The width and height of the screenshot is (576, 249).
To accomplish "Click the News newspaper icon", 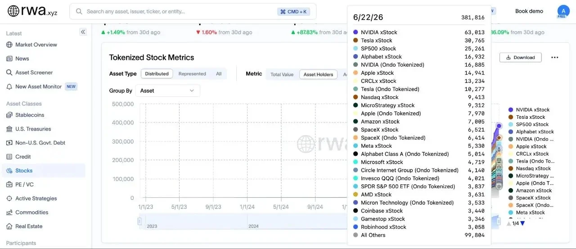I will tap(9, 59).
